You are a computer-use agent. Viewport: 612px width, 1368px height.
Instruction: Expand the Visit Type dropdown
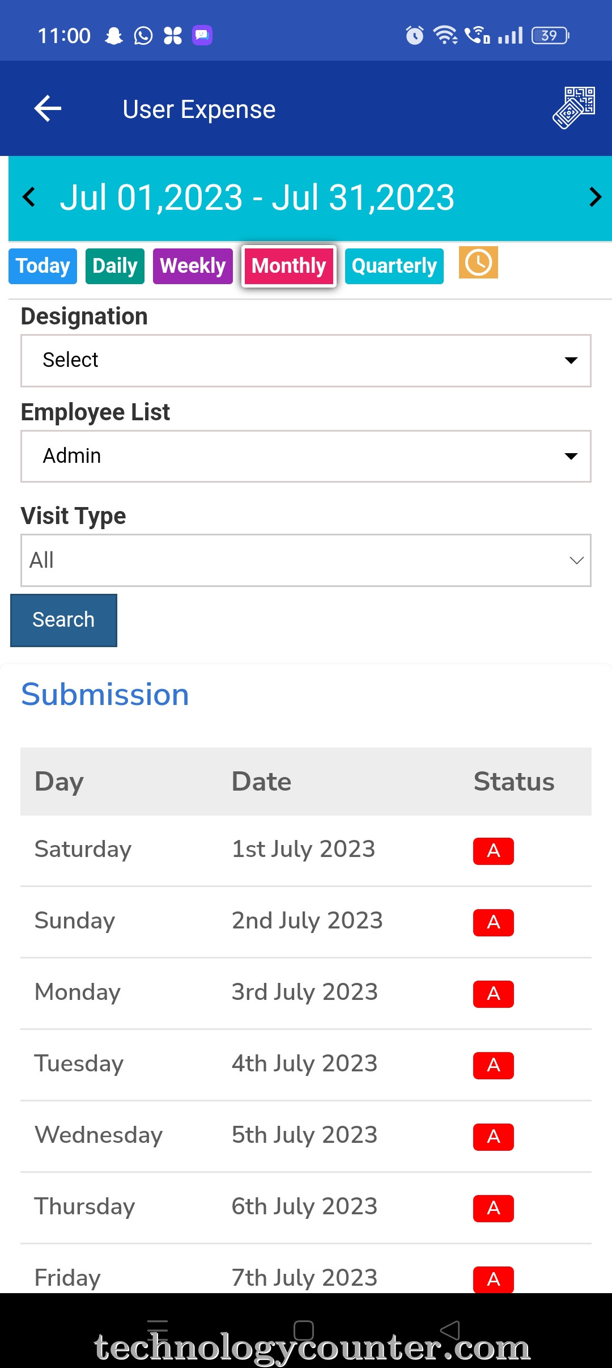[306, 560]
